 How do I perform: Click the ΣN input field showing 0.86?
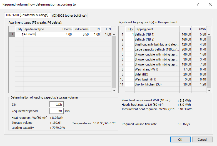[56, 104]
